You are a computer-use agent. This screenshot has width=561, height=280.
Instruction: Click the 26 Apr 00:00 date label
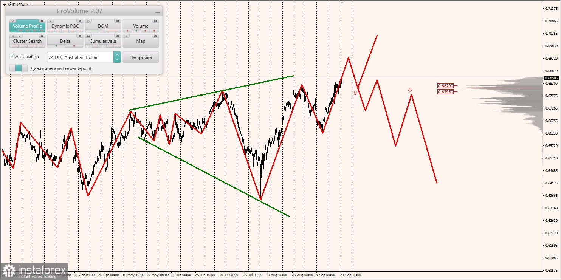[108, 275]
